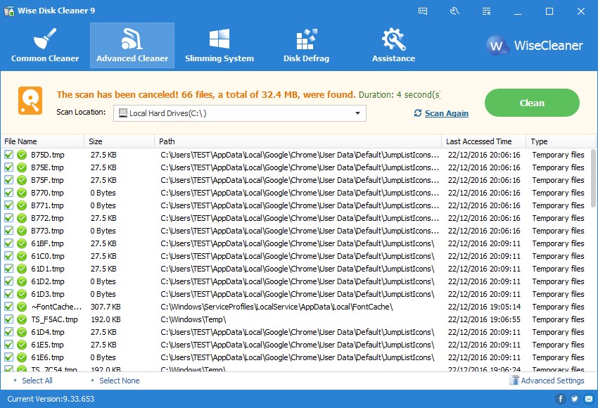
Task: Click Select All
Action: (37, 381)
